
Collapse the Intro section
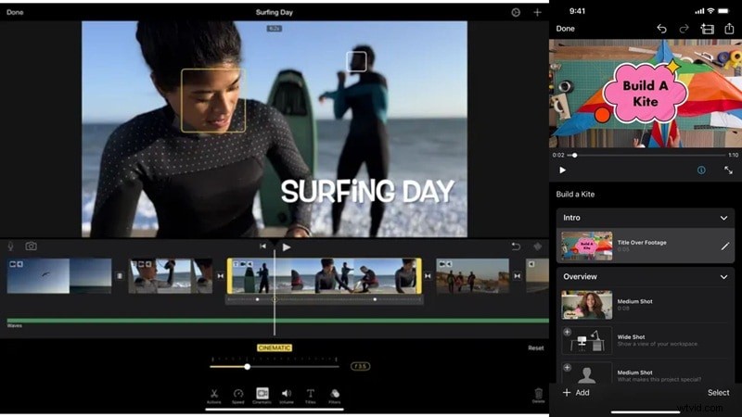pyautogui.click(x=723, y=218)
